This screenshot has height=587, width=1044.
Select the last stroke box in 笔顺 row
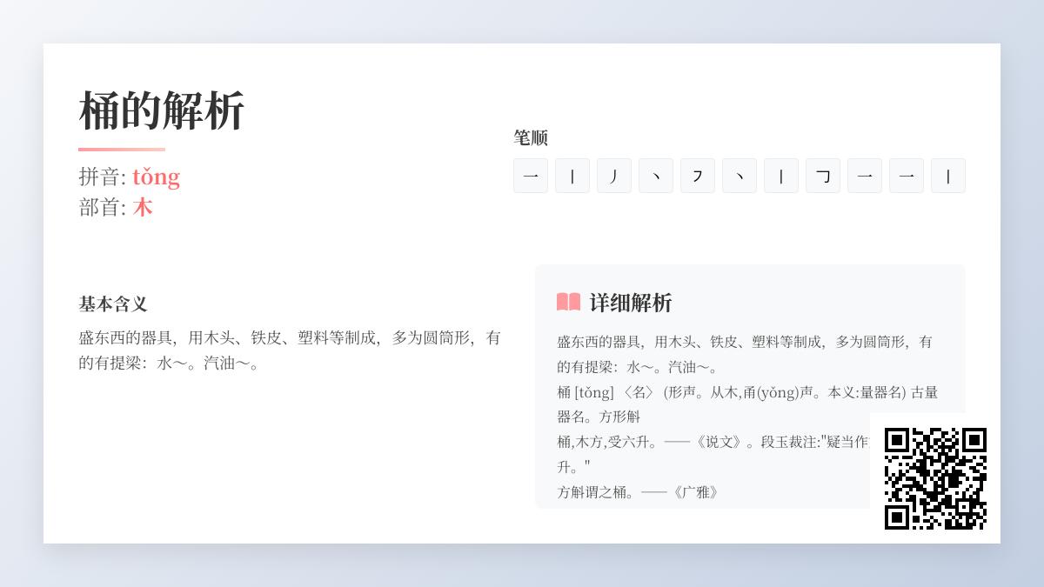(948, 176)
